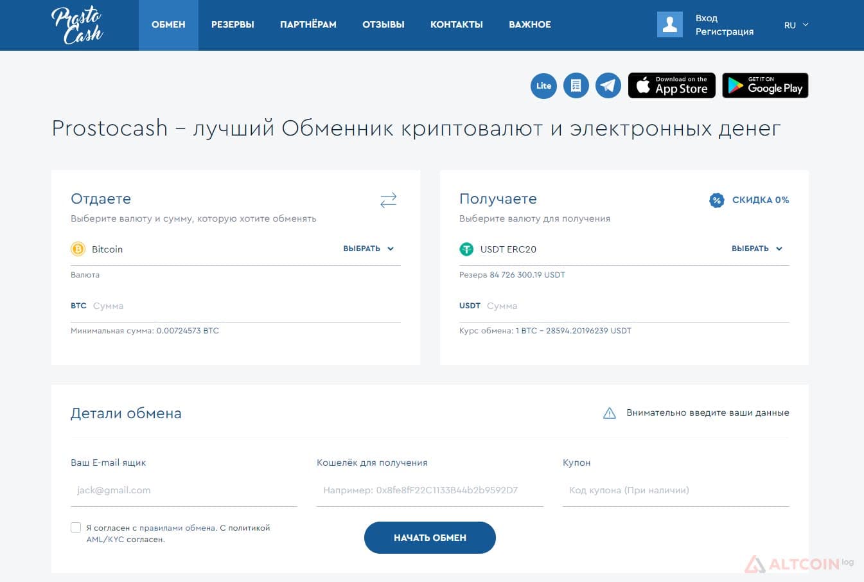Click the Регистрация link

tap(725, 31)
